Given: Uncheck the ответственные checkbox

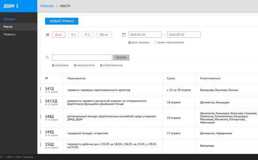Looking at the screenshot, I should pyautogui.click(x=101, y=65).
